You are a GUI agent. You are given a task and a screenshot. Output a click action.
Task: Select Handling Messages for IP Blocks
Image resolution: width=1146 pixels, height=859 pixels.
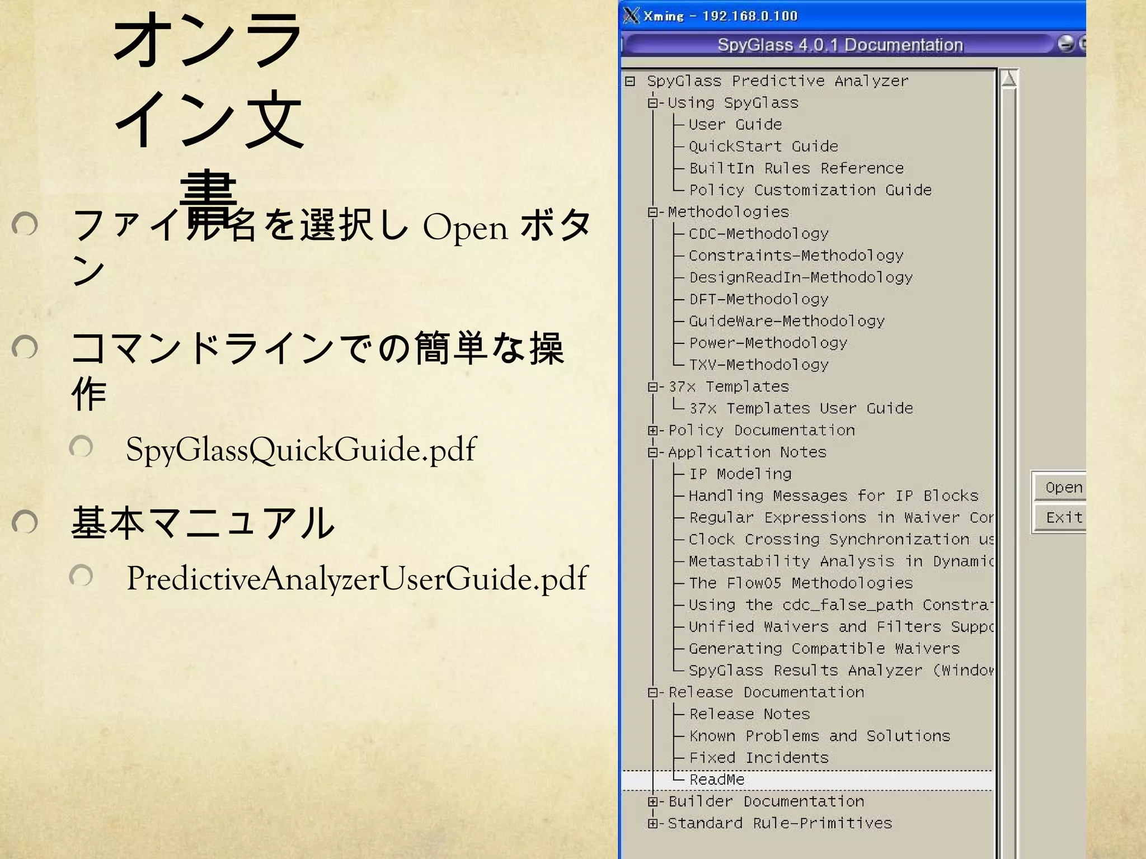point(833,496)
